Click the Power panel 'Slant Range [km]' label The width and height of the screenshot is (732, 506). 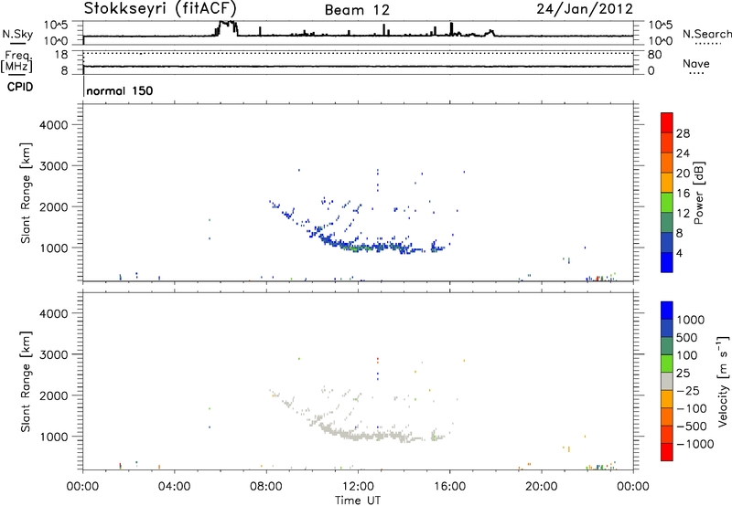(x=26, y=193)
